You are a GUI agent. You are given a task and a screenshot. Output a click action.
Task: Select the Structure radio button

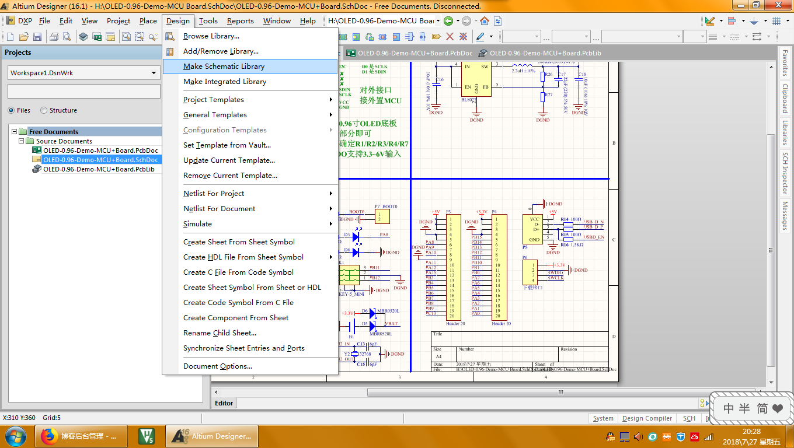click(44, 110)
